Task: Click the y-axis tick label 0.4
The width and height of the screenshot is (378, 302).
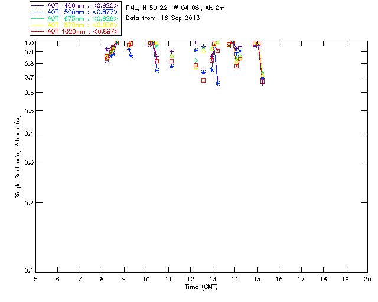Action: [29, 133]
